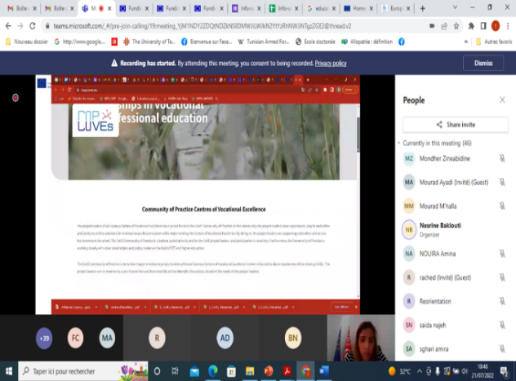Reload the Teams page
Image resolution: width=516 pixels, height=381 pixels.
pyautogui.click(x=33, y=26)
